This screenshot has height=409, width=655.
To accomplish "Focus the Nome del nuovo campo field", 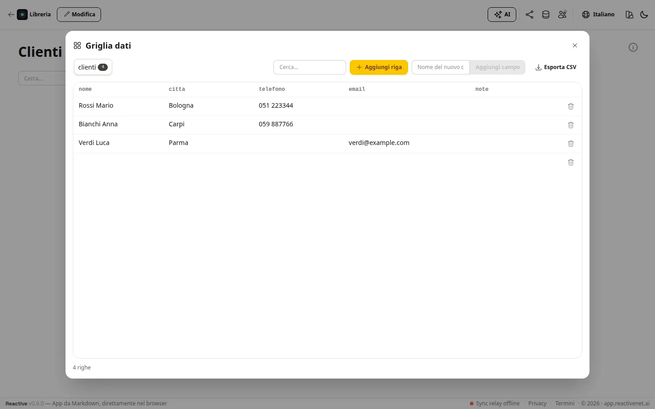I will pos(441,67).
